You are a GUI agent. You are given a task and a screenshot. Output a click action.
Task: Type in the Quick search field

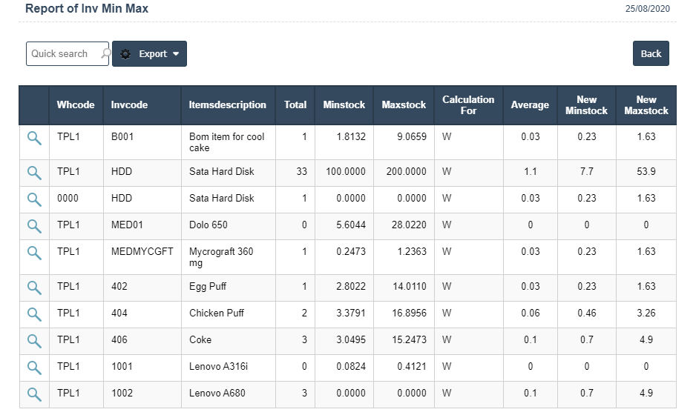point(63,54)
